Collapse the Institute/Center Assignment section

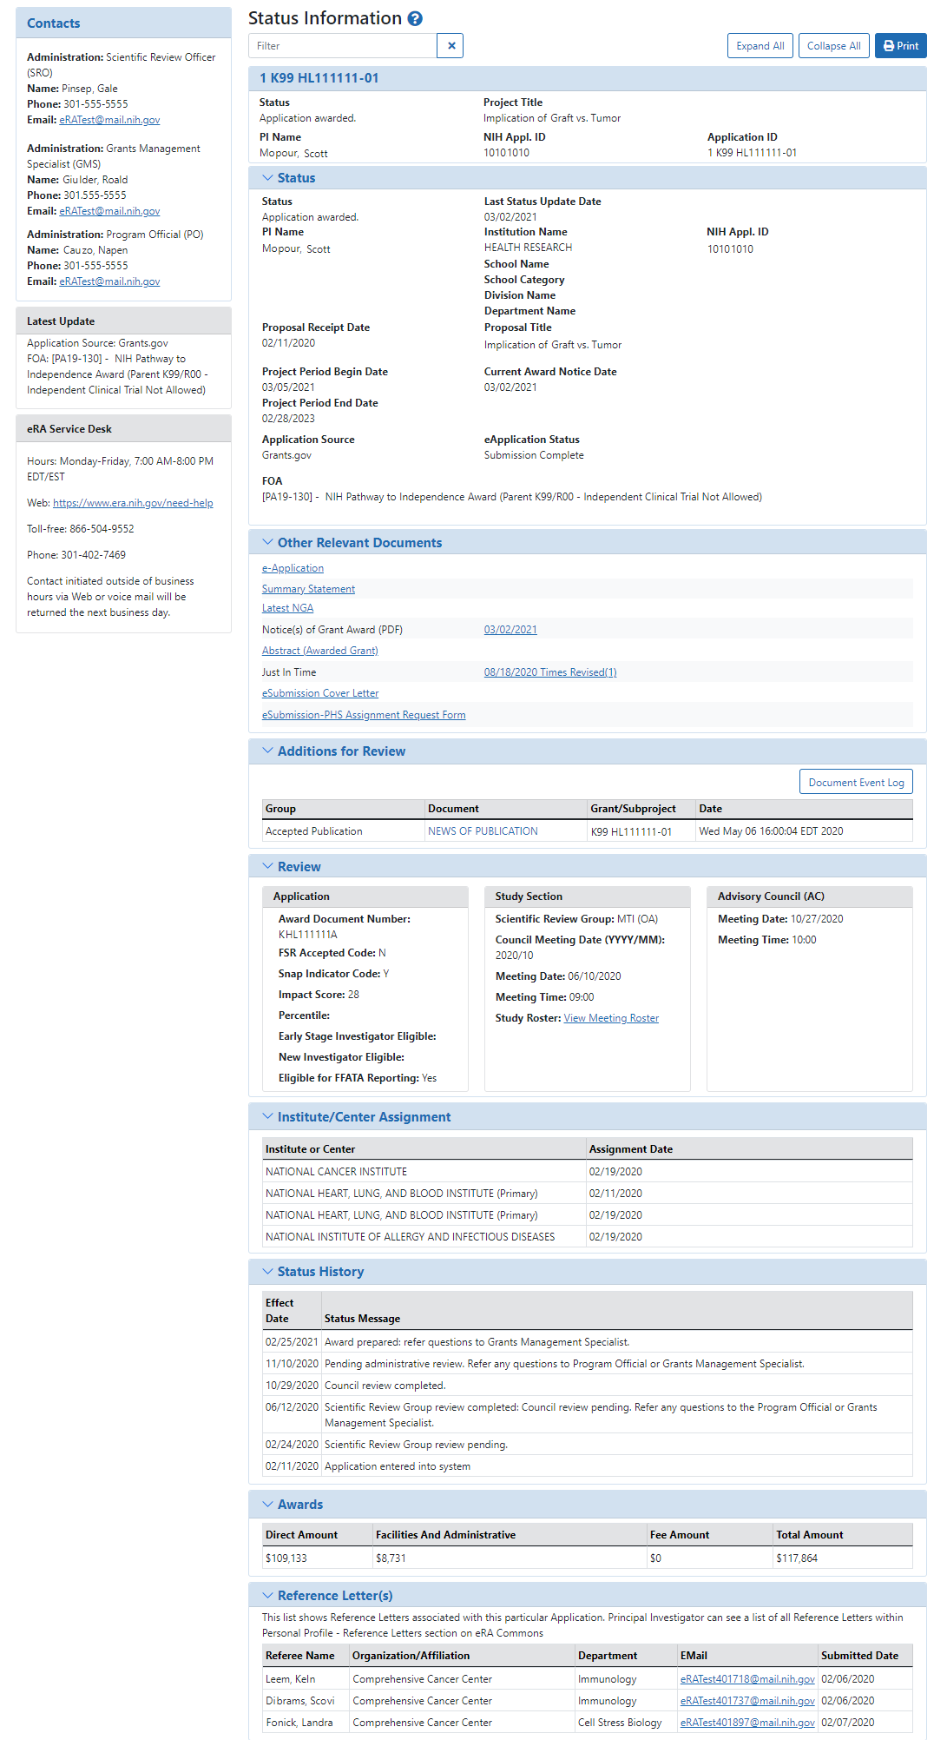(x=268, y=1117)
